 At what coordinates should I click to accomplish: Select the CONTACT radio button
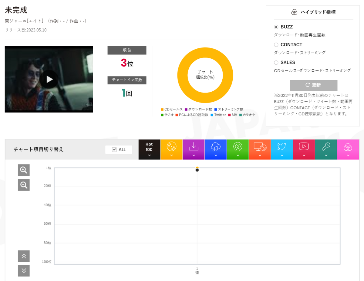276,45
